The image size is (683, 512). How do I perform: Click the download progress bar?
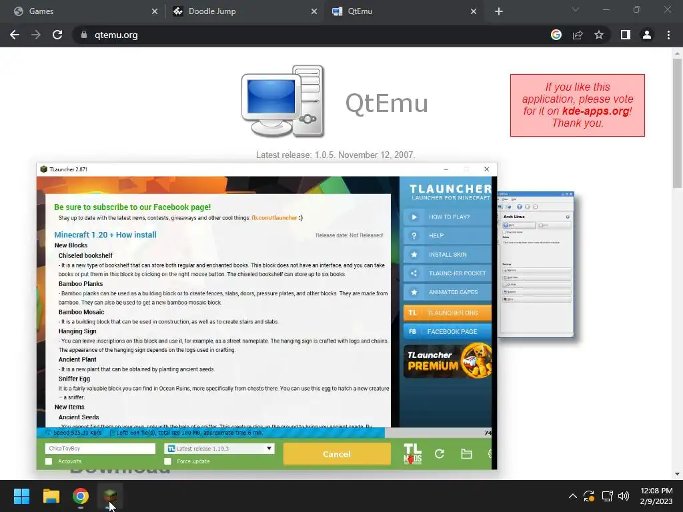264,433
